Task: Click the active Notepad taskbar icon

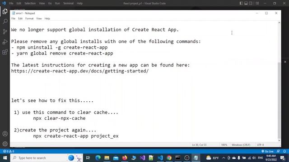Action: click(x=196, y=158)
